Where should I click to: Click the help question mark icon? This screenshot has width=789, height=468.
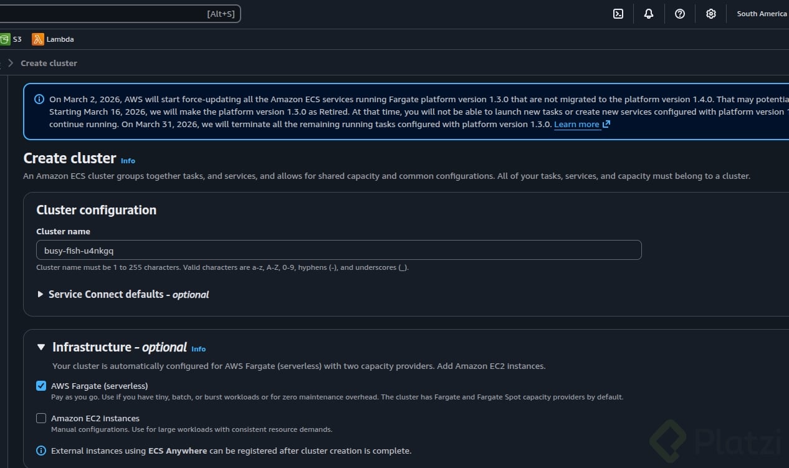point(680,14)
